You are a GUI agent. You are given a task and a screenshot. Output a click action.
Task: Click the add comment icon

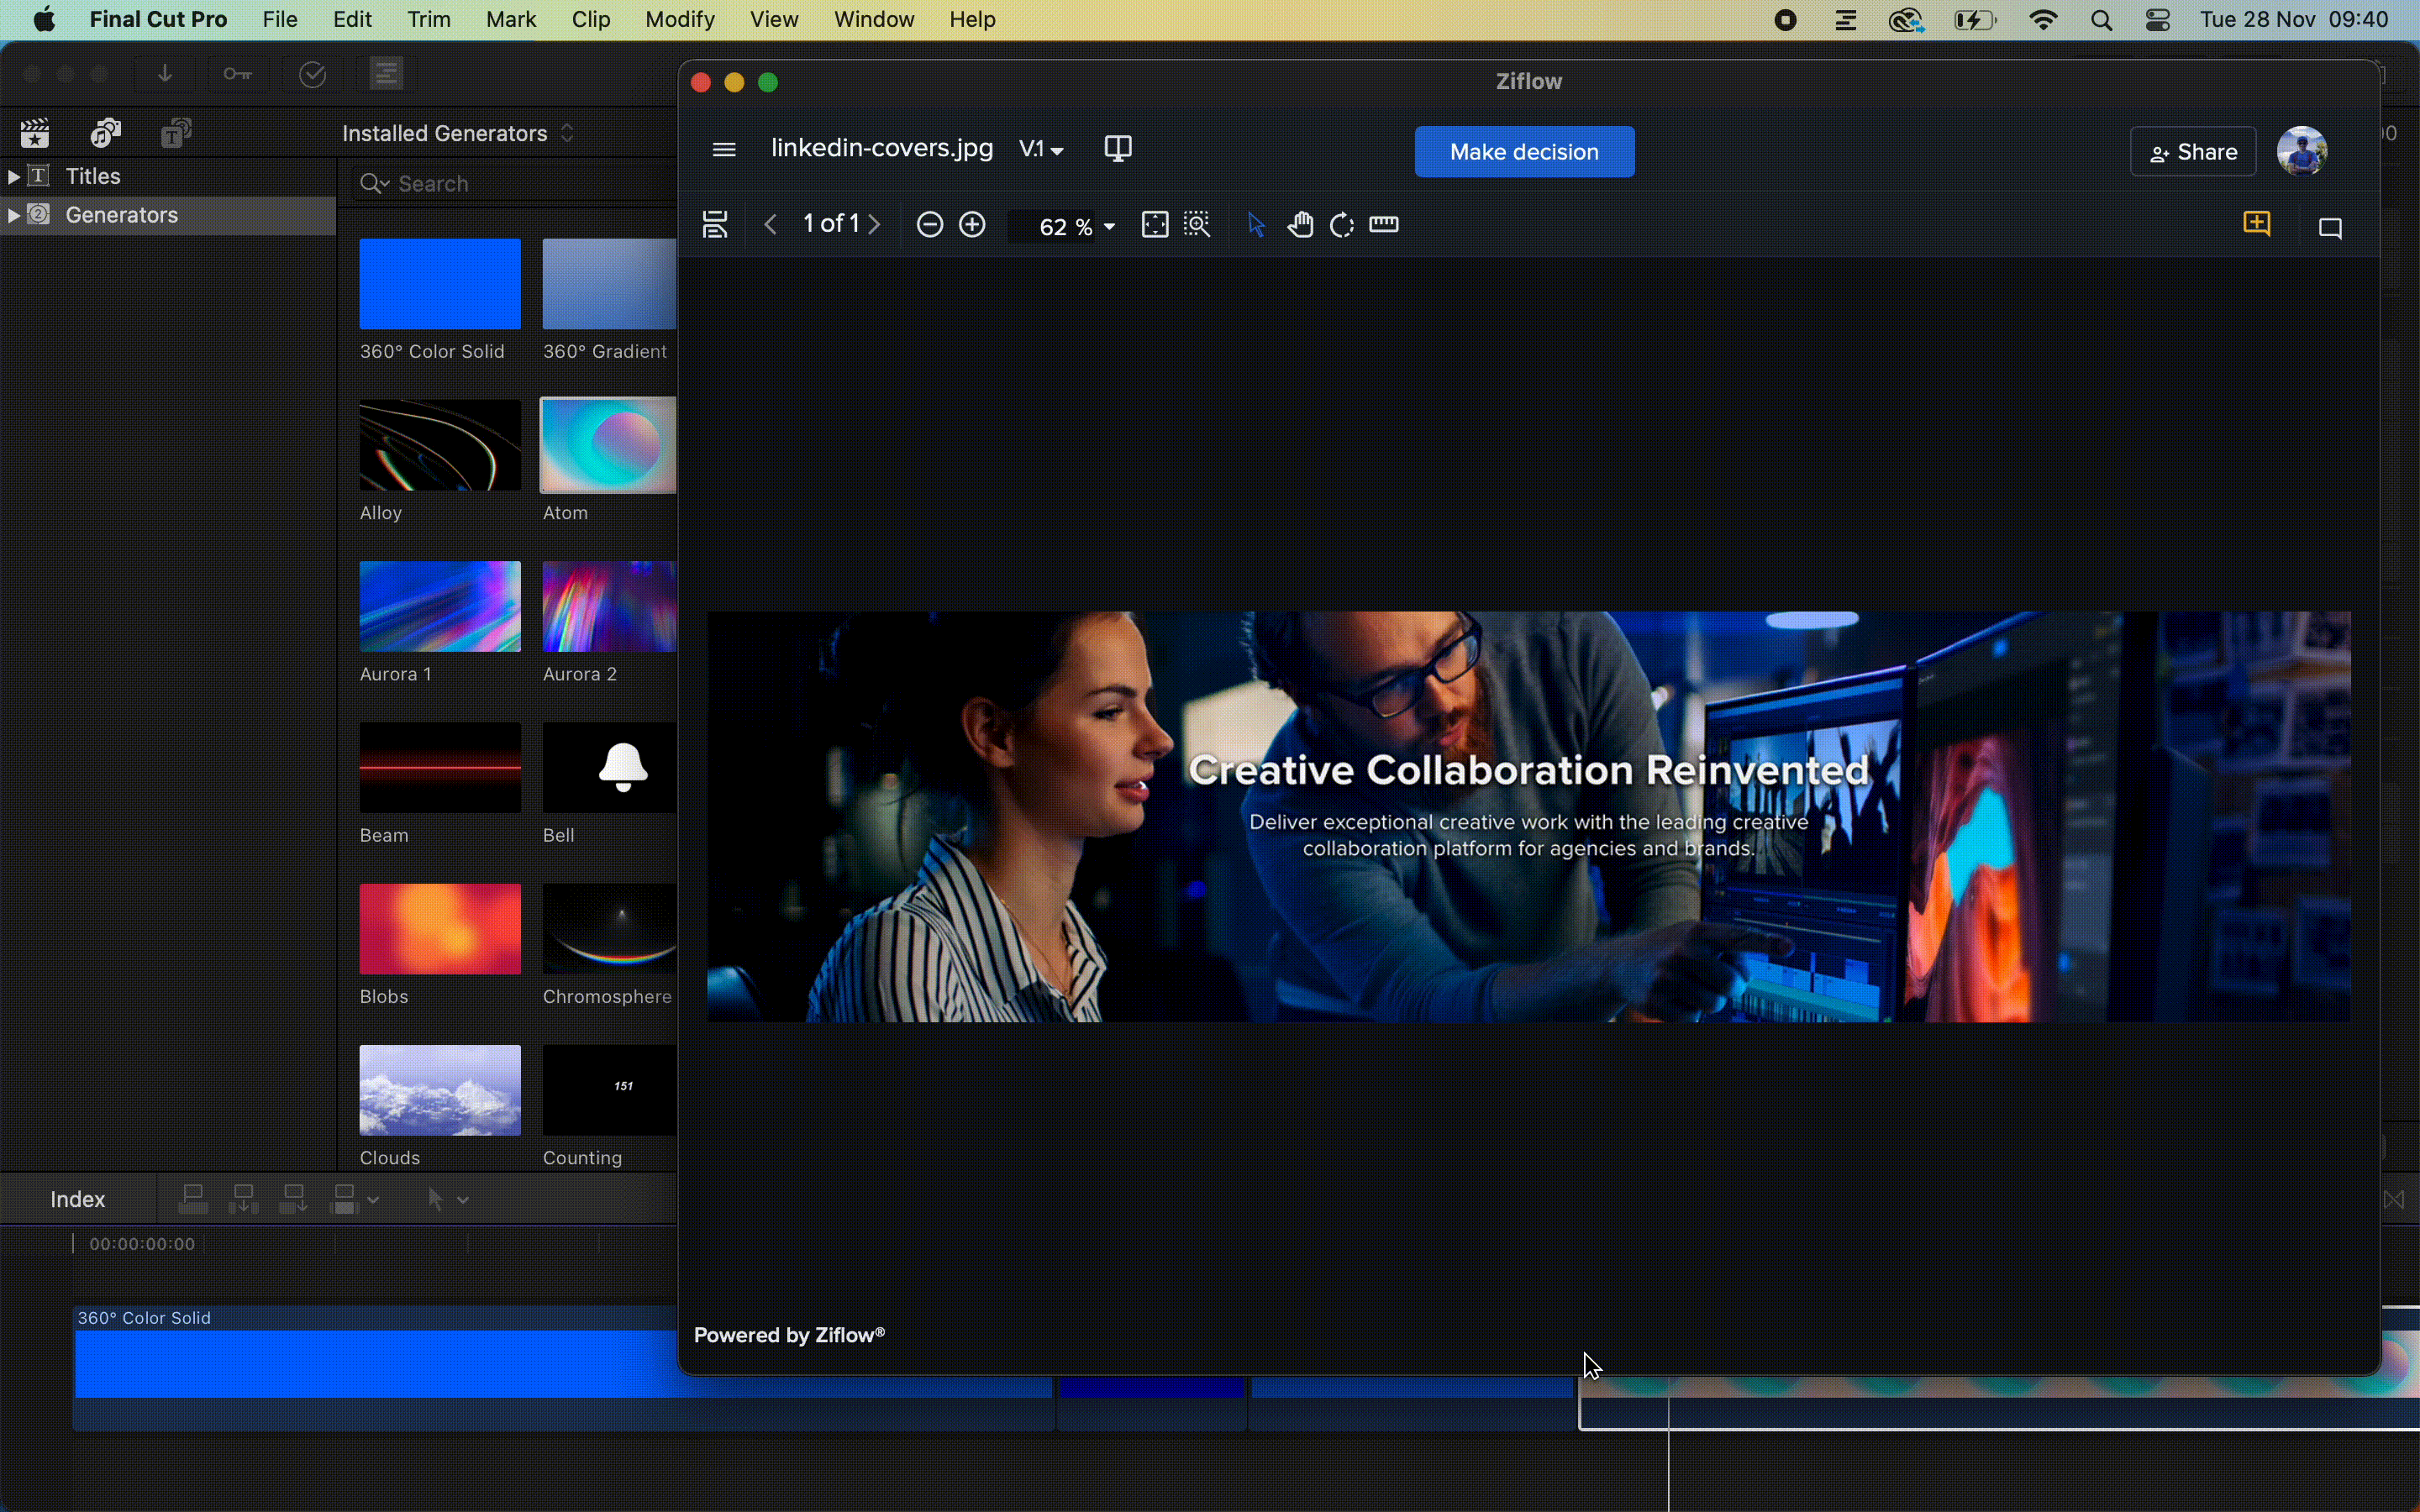pos(2256,224)
